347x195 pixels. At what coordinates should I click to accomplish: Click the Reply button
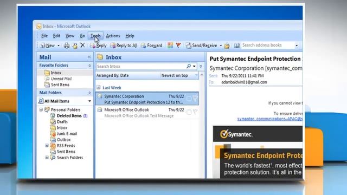[98, 45]
